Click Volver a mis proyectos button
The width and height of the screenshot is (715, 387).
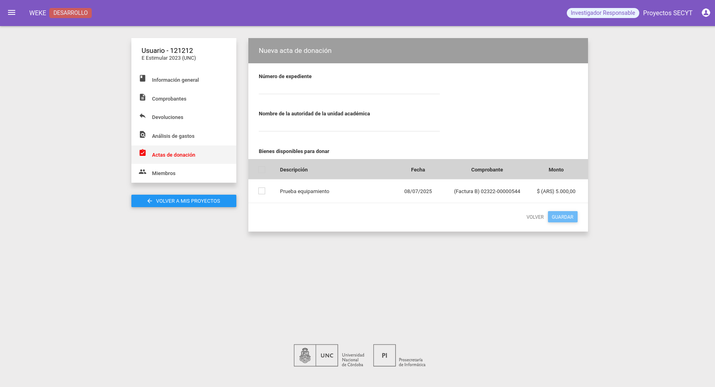click(184, 201)
